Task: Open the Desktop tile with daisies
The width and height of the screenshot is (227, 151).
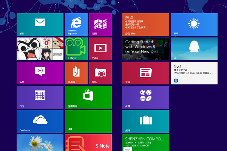Action: pos(40,143)
